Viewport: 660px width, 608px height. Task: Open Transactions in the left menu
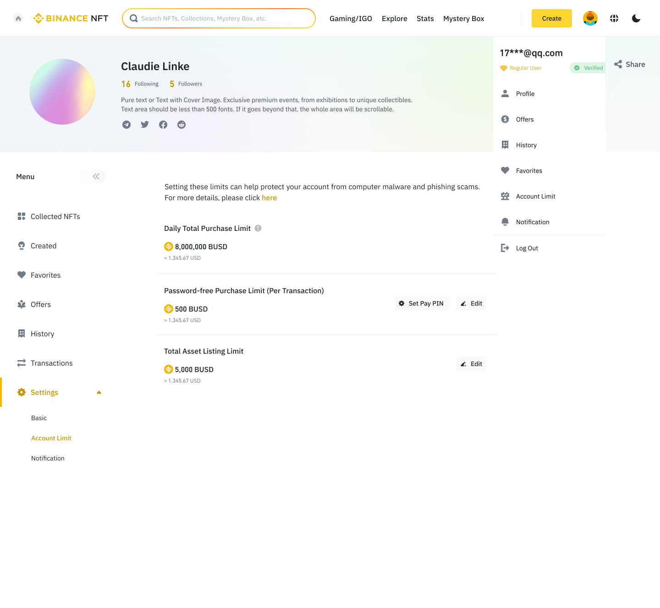[x=45, y=363]
